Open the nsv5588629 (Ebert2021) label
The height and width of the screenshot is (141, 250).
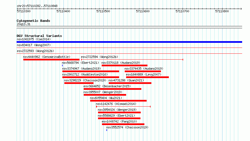pyautogui.click(x=116, y=116)
